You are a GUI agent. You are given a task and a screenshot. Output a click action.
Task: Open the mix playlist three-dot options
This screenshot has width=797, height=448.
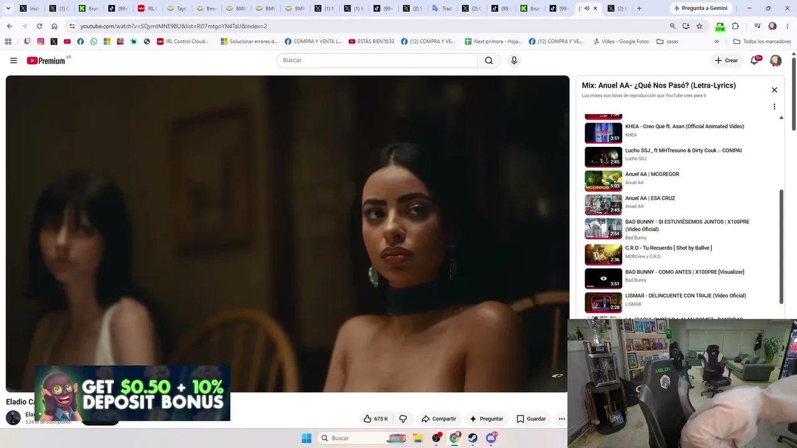pyautogui.click(x=775, y=106)
